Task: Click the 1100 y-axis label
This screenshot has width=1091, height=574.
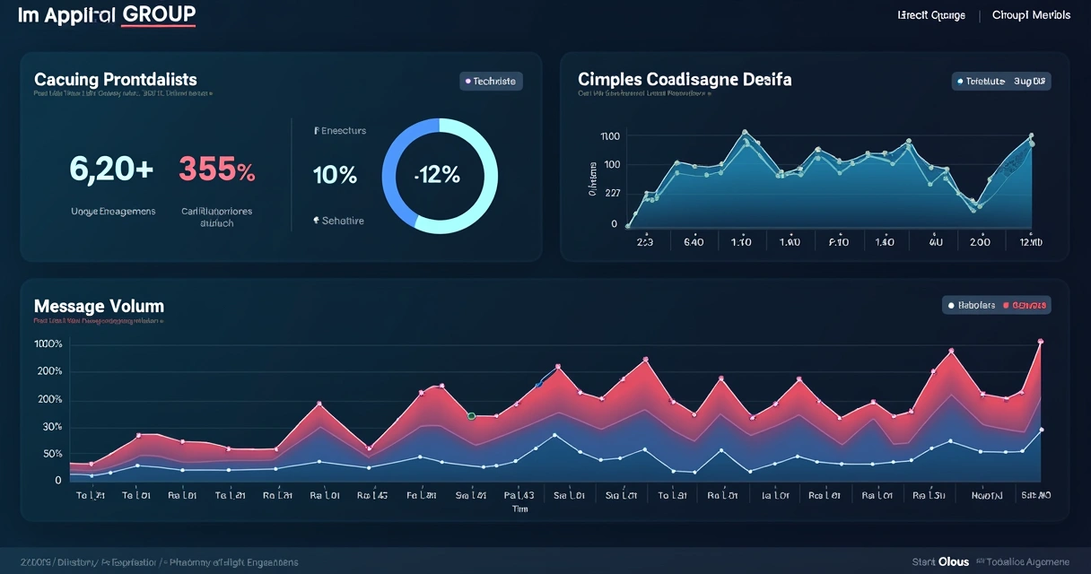Action: (x=609, y=136)
